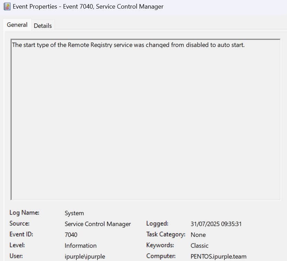
Task: Click the Event Properties title bar icon
Action: pos(7,7)
